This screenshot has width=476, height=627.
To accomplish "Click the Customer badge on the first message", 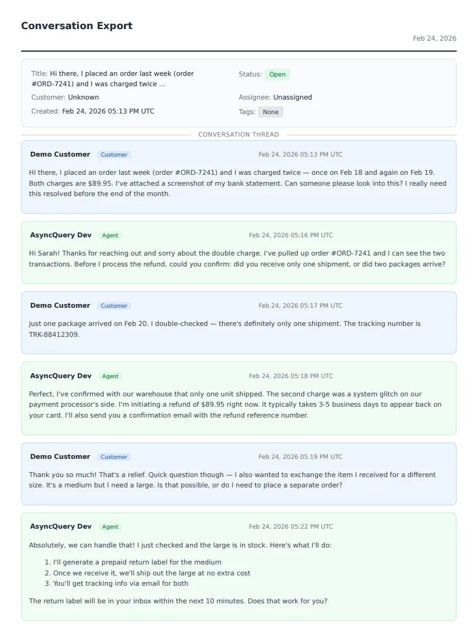I will click(x=114, y=155).
